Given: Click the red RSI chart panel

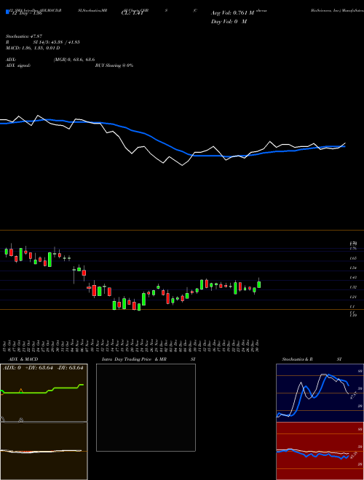Looking at the screenshot, I should pyautogui.click(x=320, y=451).
